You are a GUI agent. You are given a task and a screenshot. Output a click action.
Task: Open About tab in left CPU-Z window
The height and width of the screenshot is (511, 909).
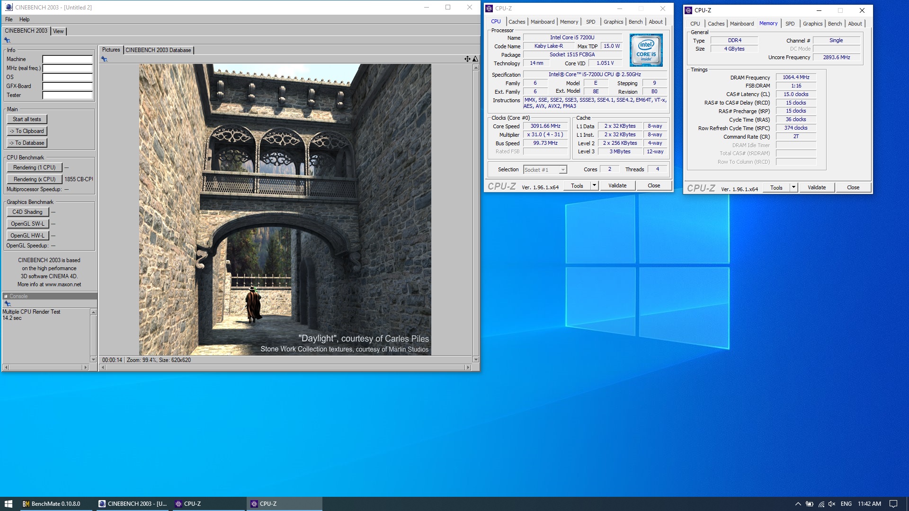pyautogui.click(x=656, y=22)
